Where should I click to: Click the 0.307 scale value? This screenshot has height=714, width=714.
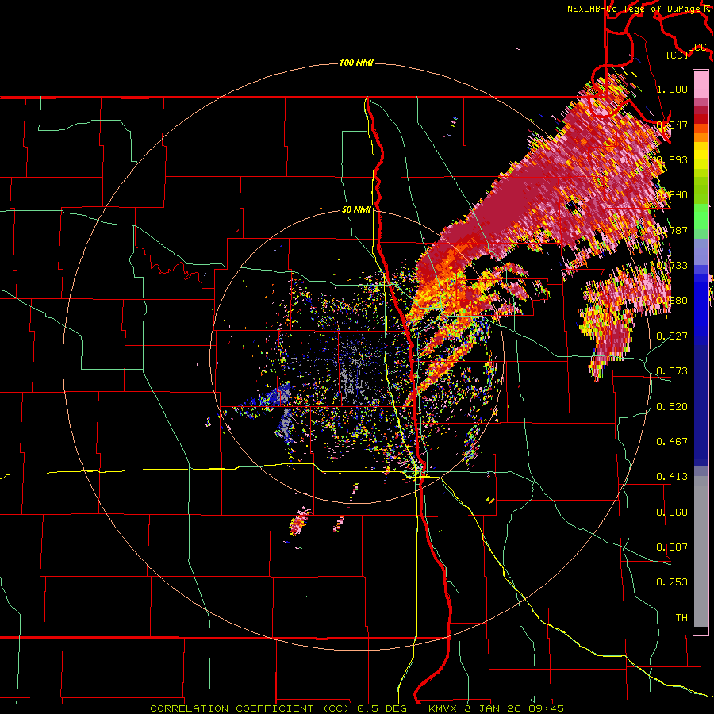(672, 547)
